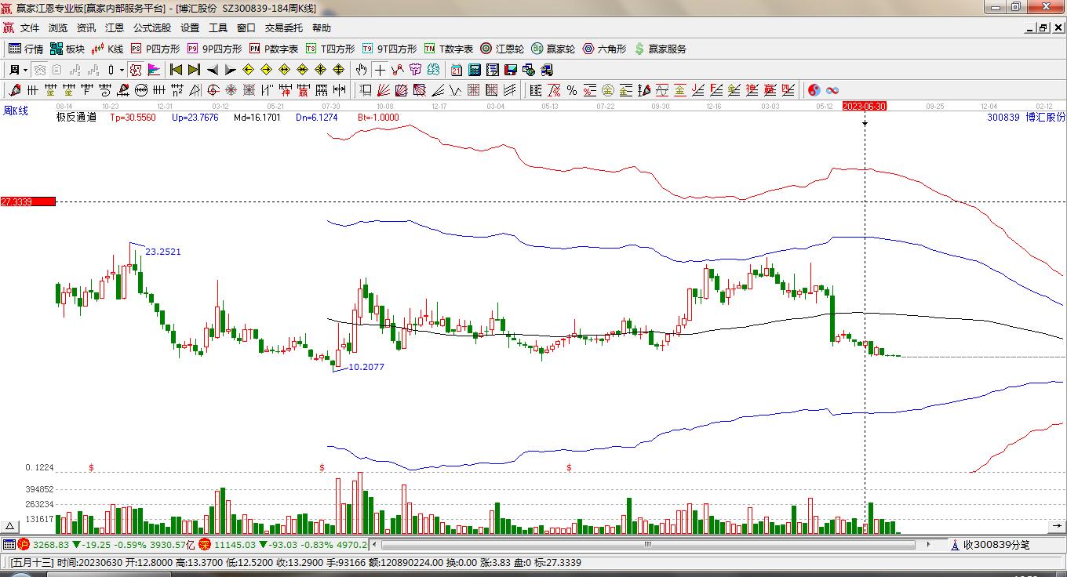Toggle the crosshair cursor button
Viewport: 1067px width, 577px height.
coord(380,70)
